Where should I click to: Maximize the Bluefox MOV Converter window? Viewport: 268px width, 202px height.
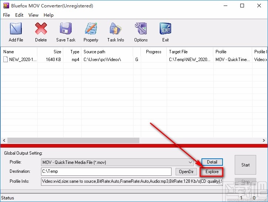pyautogui.click(x=242, y=6)
